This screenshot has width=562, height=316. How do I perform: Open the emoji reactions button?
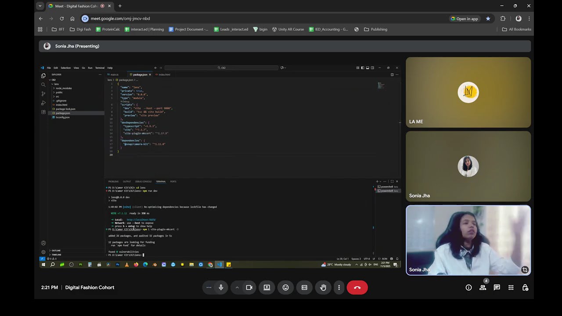tap(285, 287)
